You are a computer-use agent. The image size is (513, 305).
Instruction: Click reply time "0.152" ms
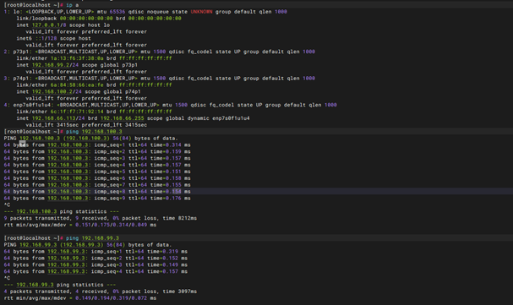coord(171,259)
